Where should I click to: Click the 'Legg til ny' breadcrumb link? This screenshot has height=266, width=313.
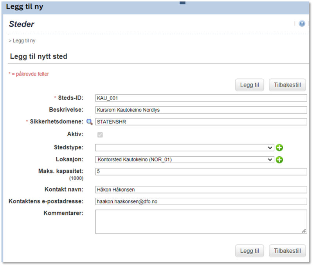point(24,41)
